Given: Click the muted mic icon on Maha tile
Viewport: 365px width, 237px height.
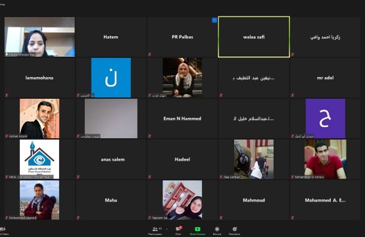Looking at the screenshot, I should click(x=78, y=218).
